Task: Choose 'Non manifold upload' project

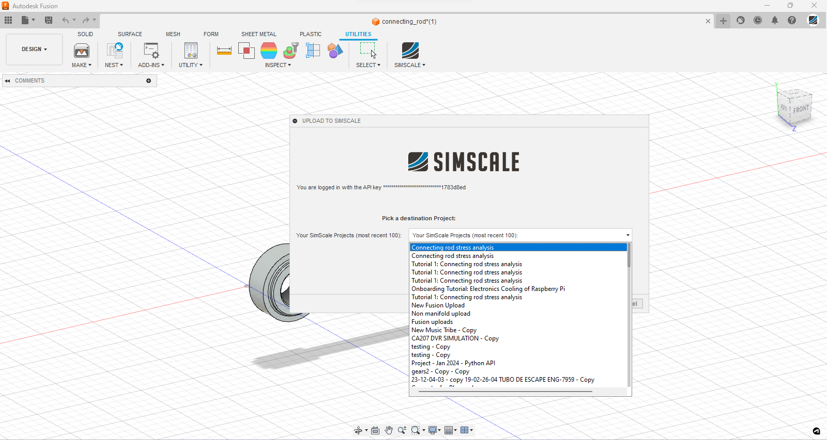Action: 518,314
